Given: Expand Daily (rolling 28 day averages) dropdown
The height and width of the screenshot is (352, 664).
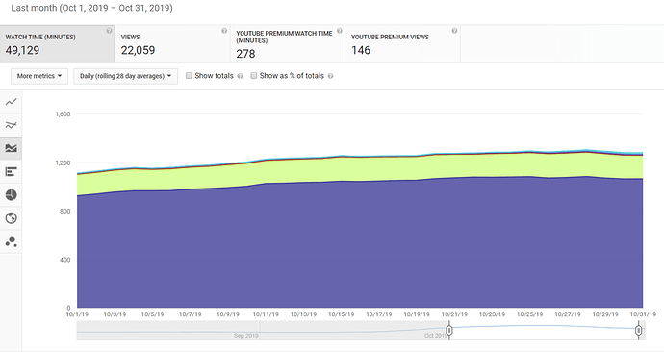Looking at the screenshot, I should tap(125, 76).
